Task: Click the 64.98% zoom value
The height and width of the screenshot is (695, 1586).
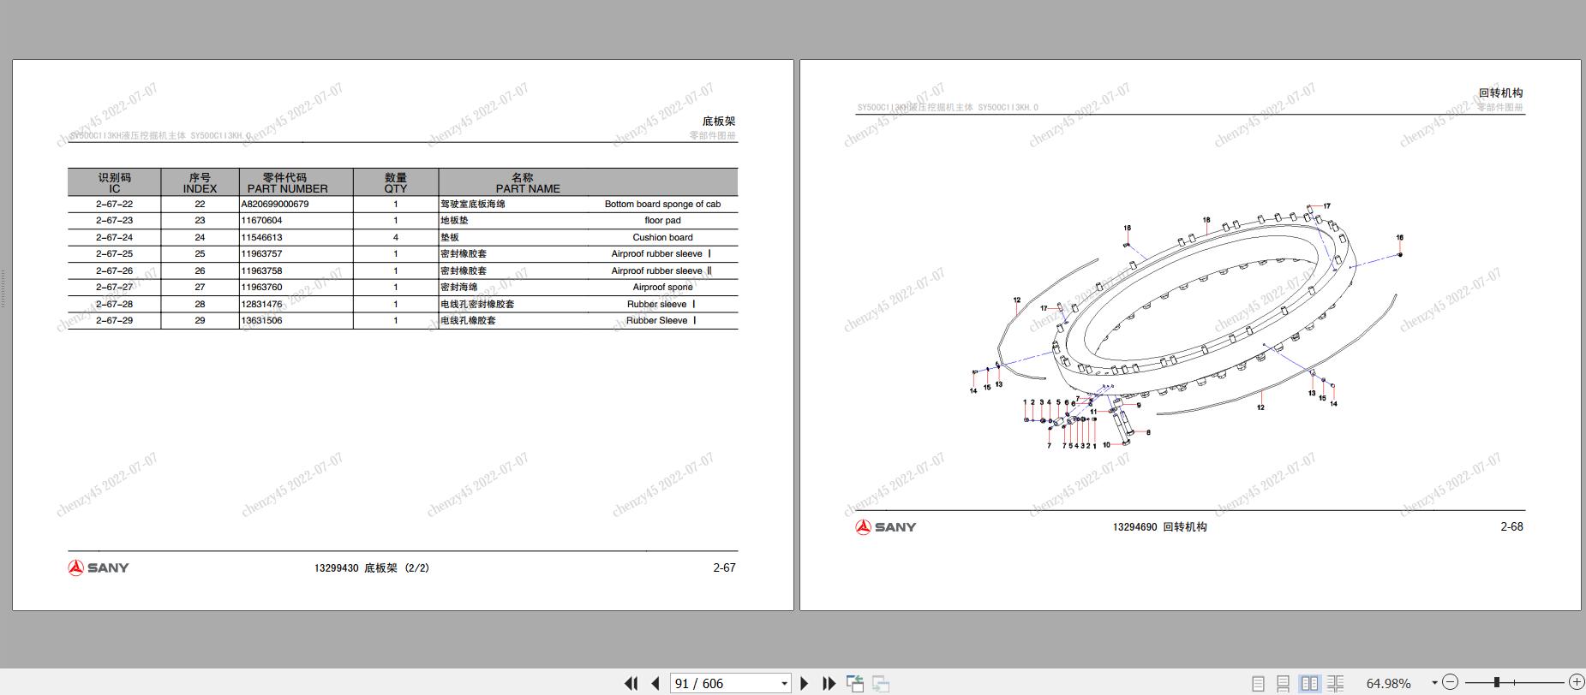Action: [1388, 683]
